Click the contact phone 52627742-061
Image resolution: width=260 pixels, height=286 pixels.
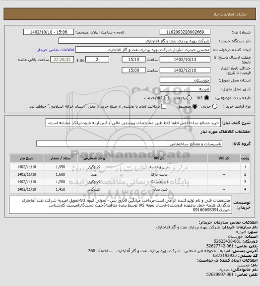(x=220, y=246)
